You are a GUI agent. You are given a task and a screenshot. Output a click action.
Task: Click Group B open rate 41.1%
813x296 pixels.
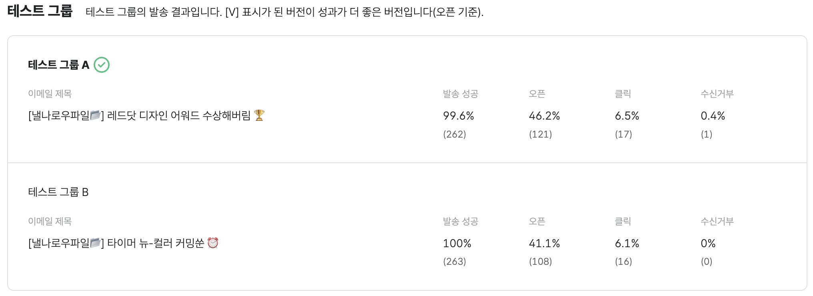(x=544, y=243)
